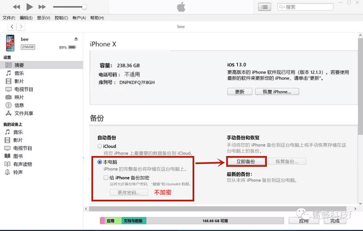Open the 控制 menu
Screen dimensions: 363x231
61,18
